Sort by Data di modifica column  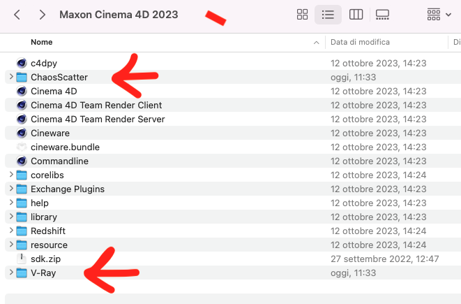pos(360,42)
